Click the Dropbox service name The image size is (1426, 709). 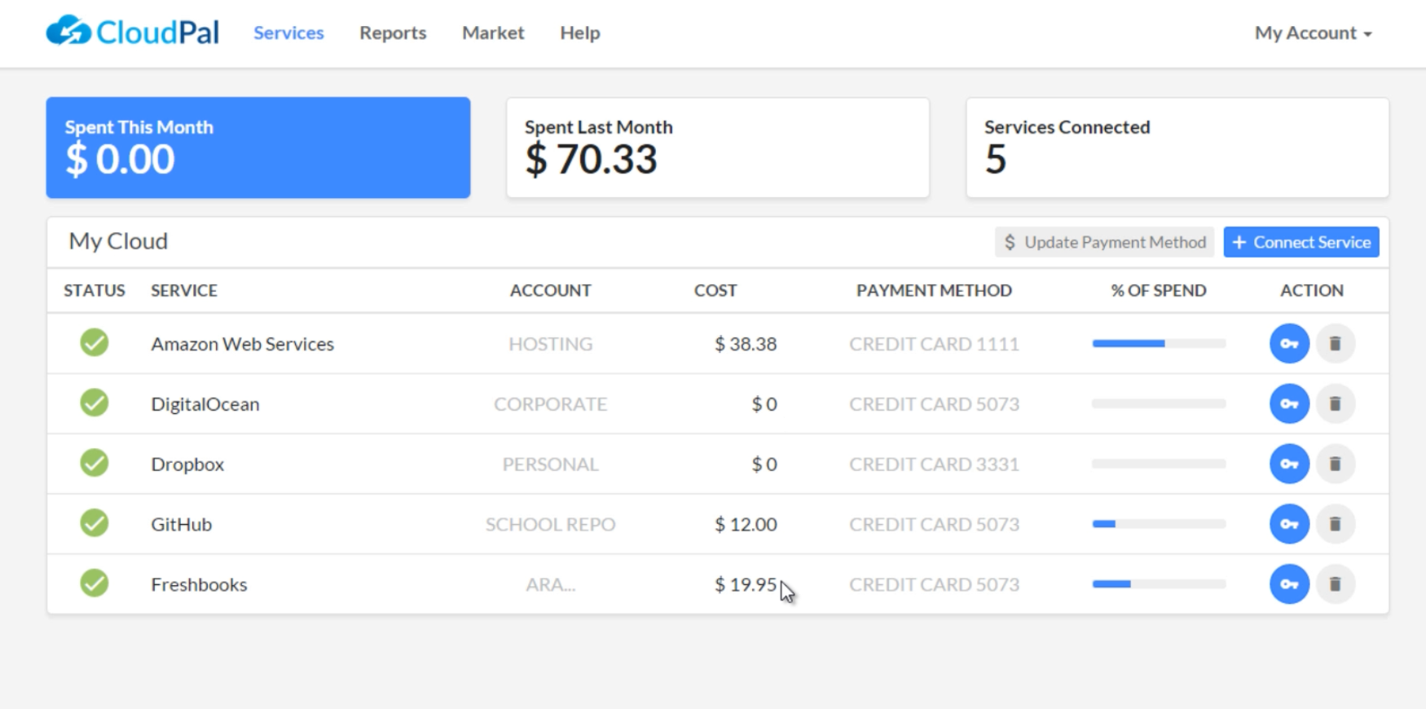[x=187, y=465]
